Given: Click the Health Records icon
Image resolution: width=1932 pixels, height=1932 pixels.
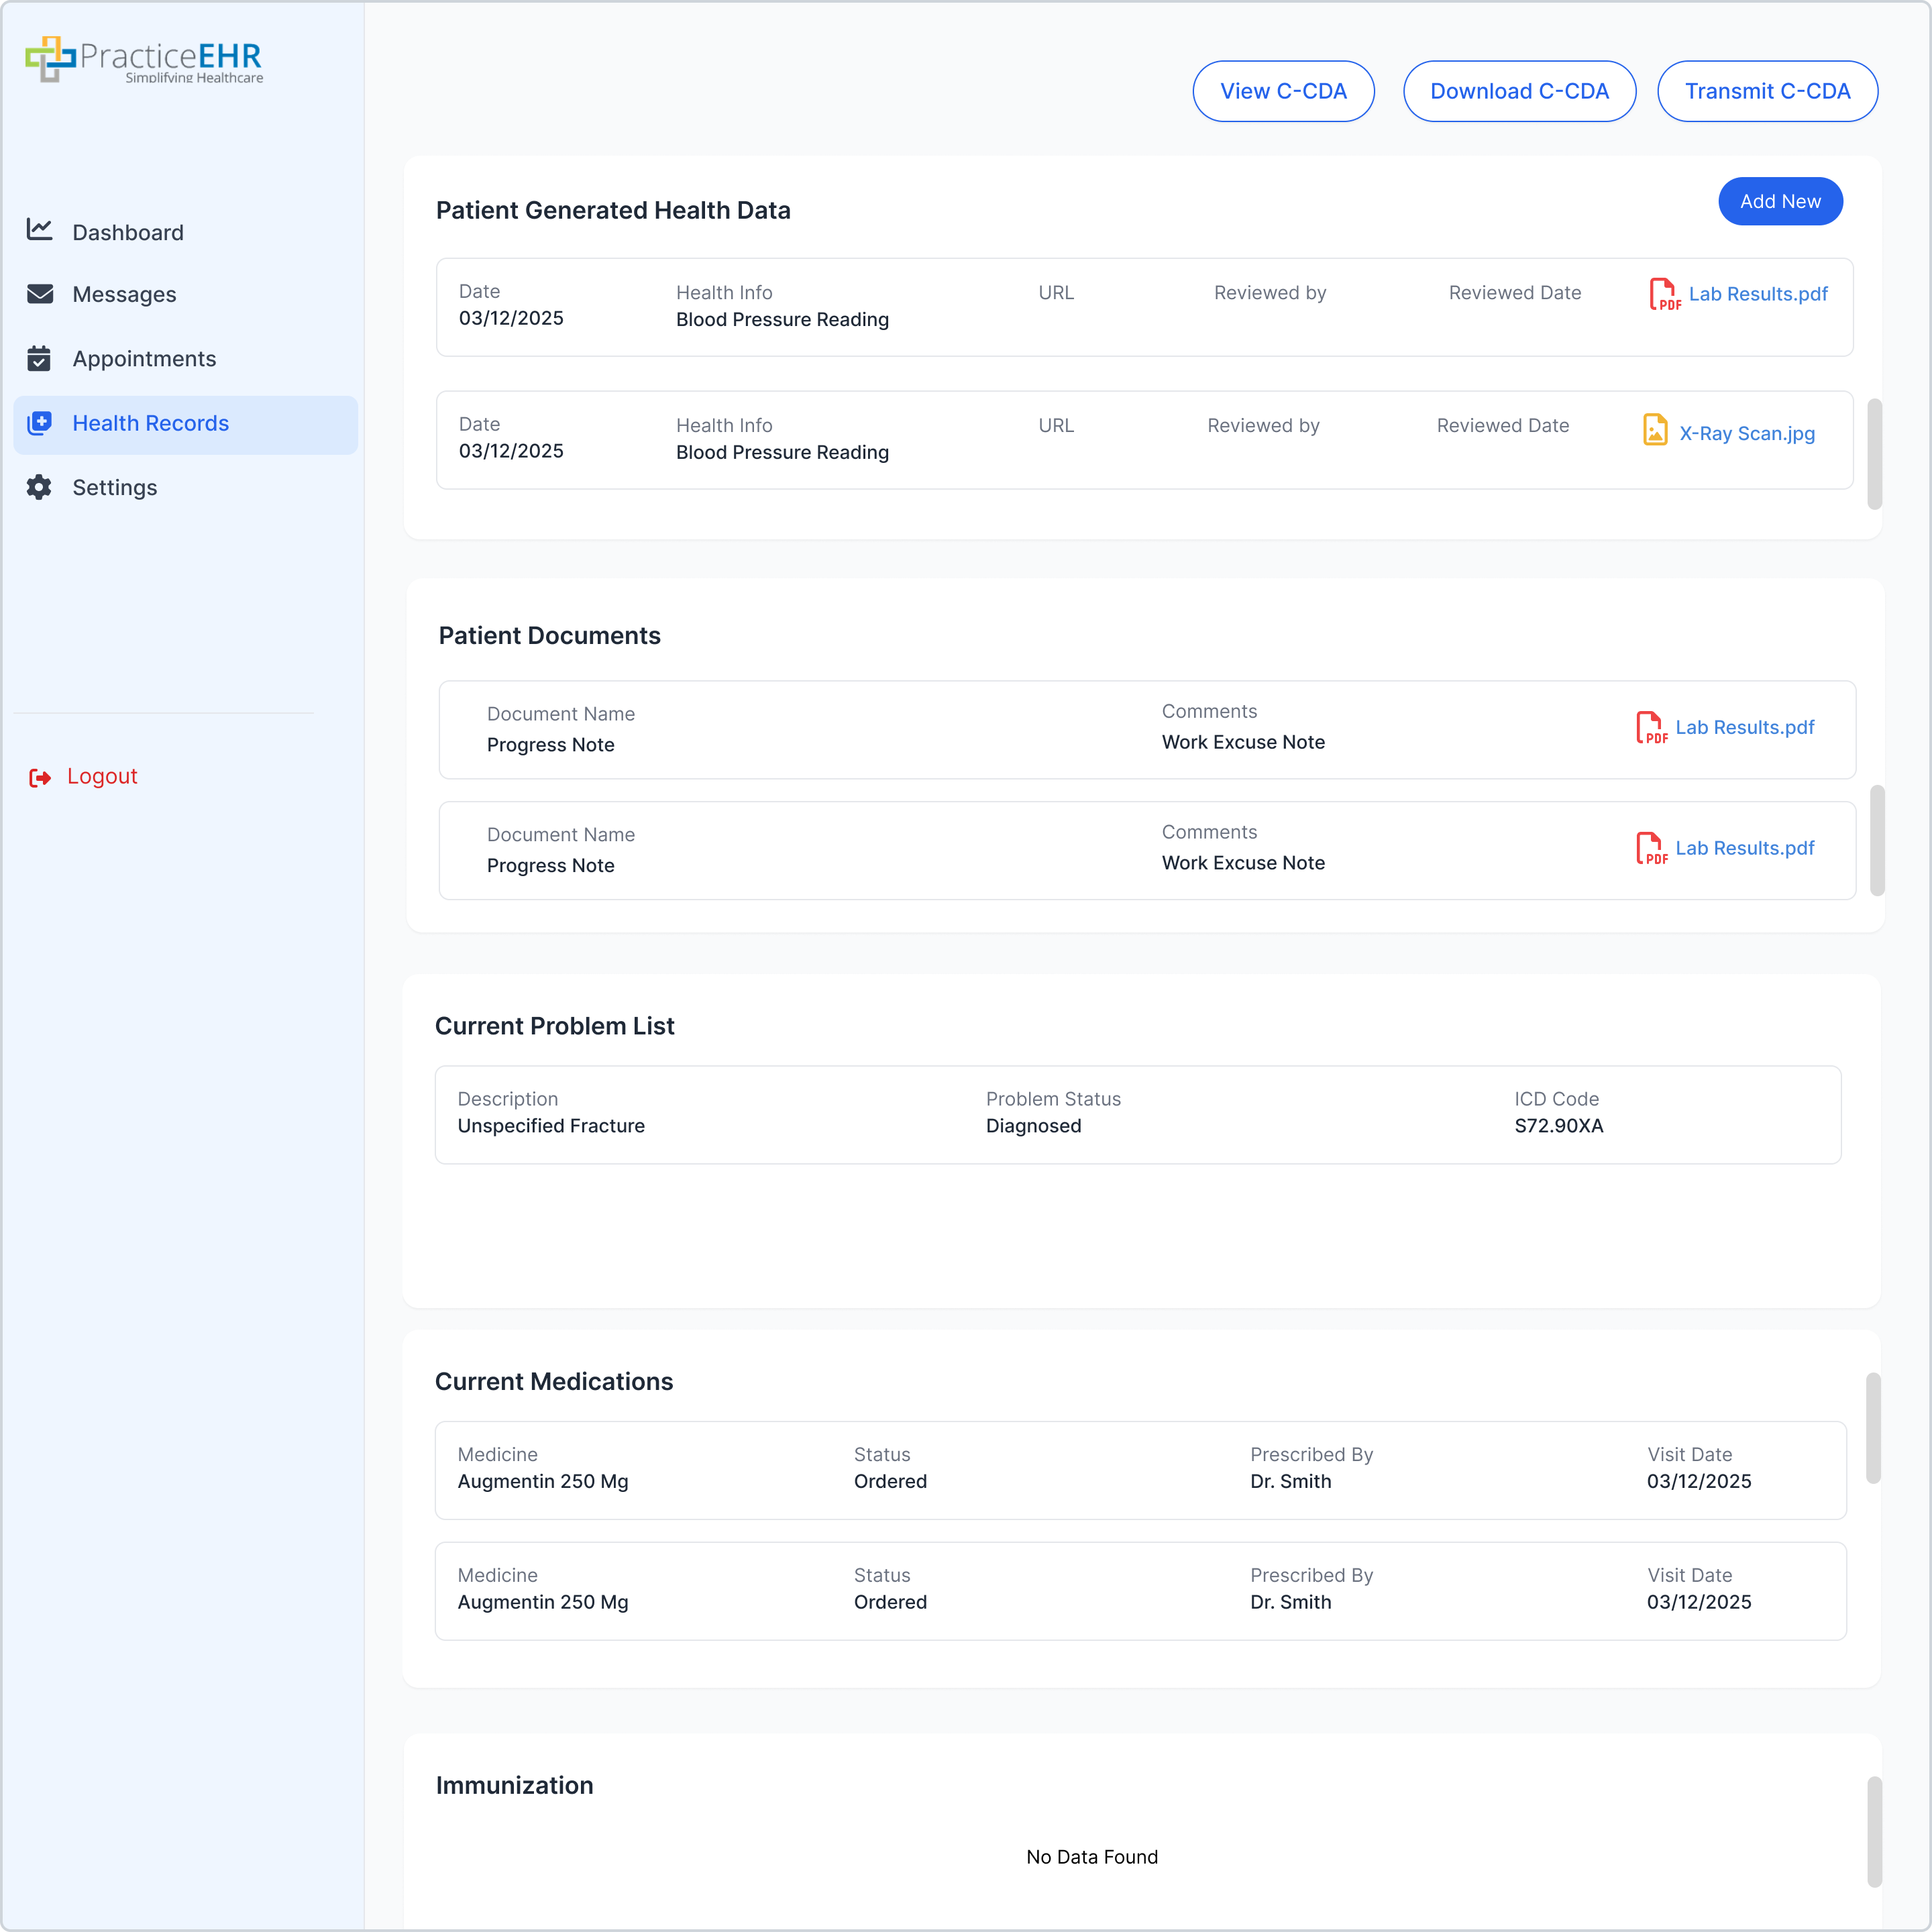Looking at the screenshot, I should click(x=39, y=423).
